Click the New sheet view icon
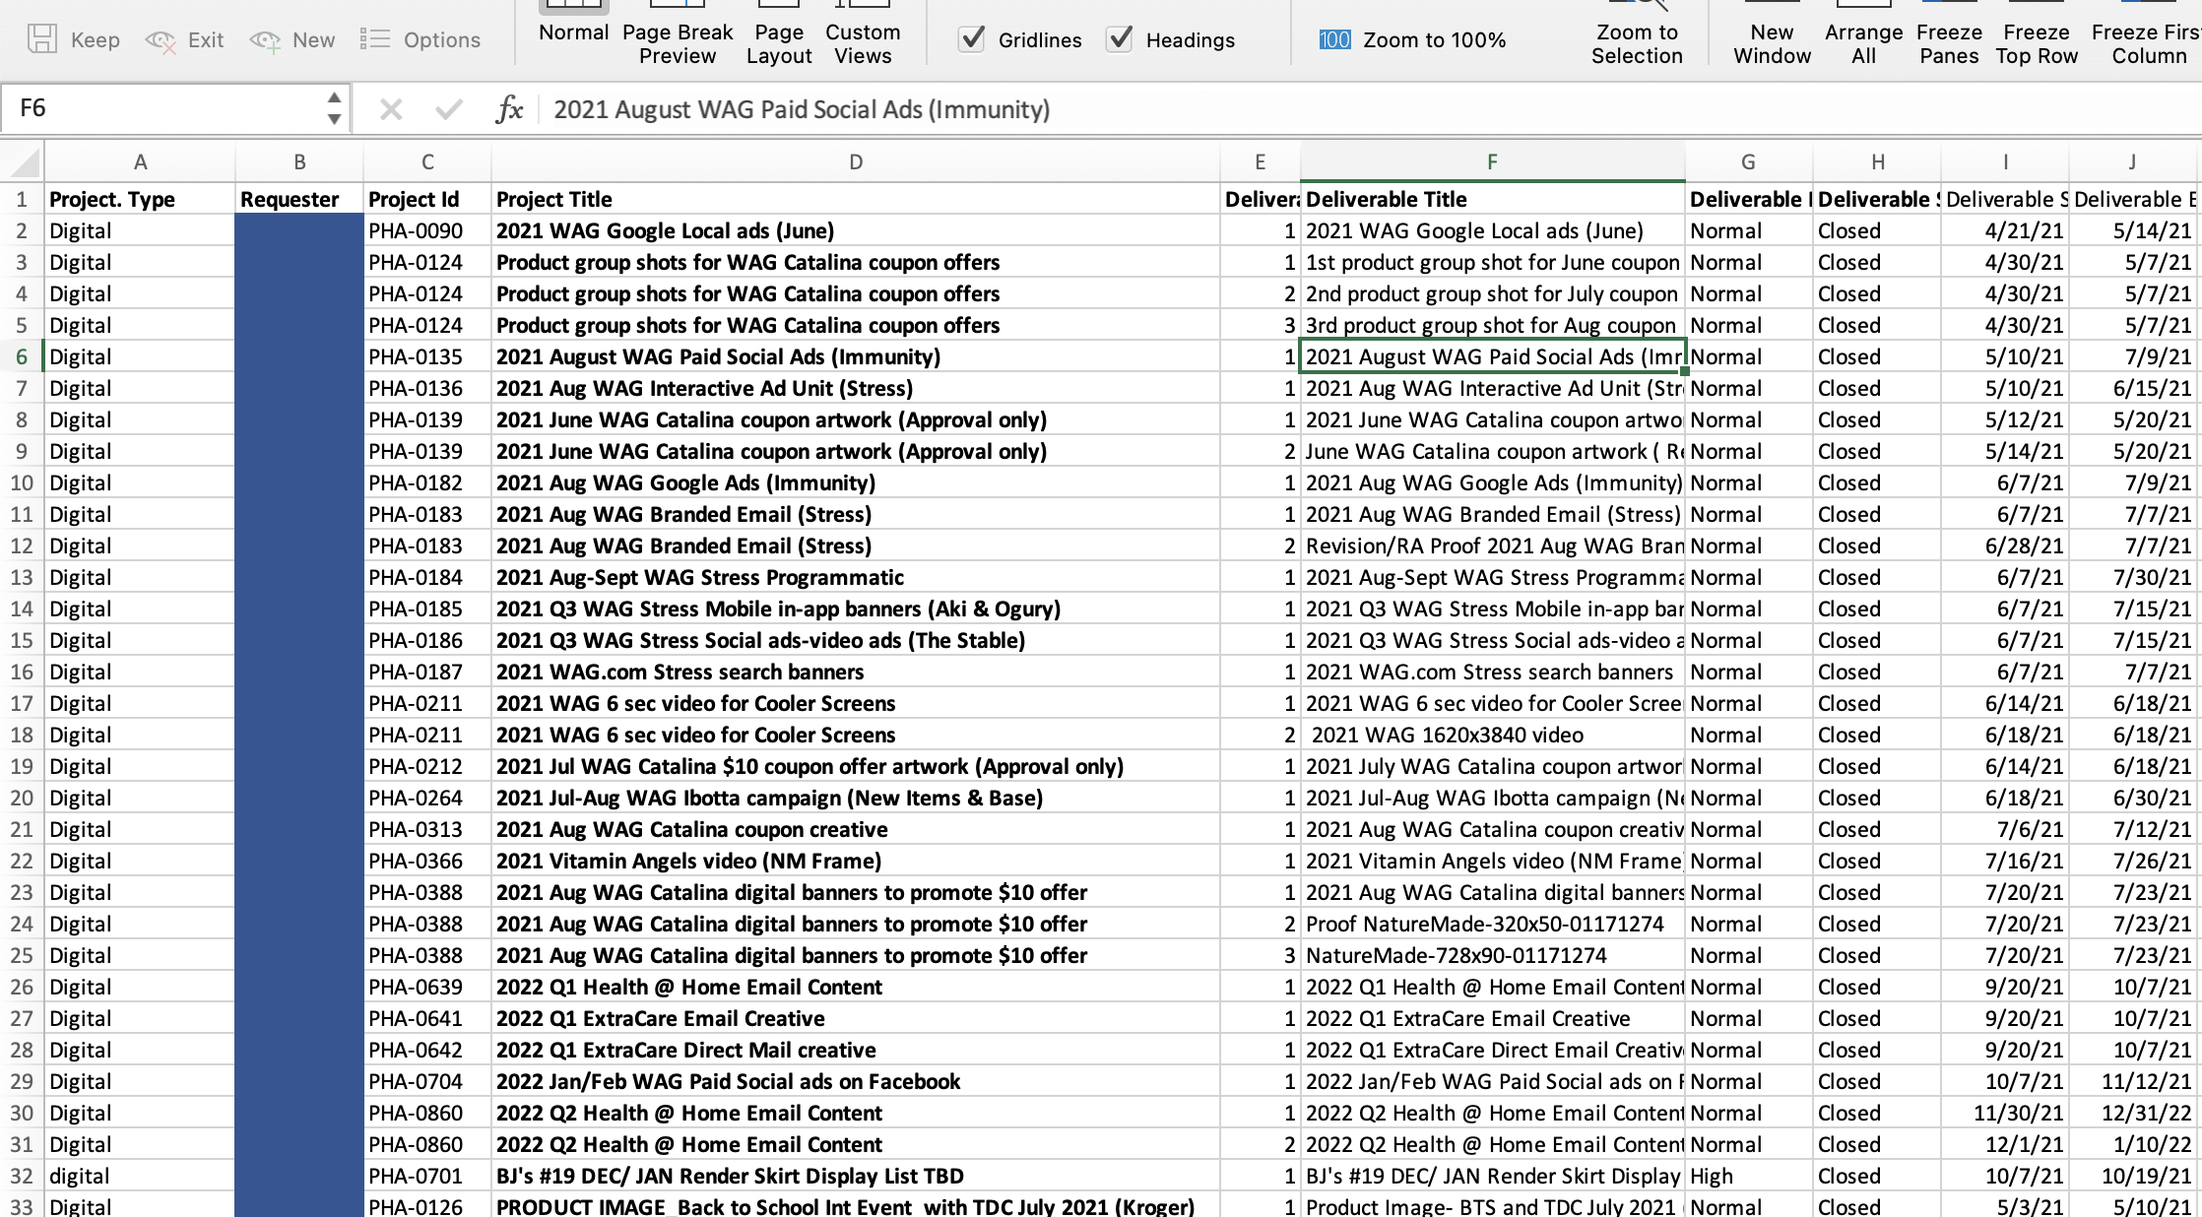Screen dimensions: 2202x1217 point(265,40)
